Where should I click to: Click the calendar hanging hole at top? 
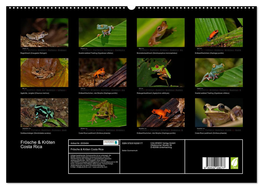tap(131, 7)
